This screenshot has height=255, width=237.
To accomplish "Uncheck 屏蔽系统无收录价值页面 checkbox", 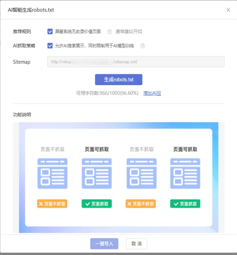I will coord(50,31).
